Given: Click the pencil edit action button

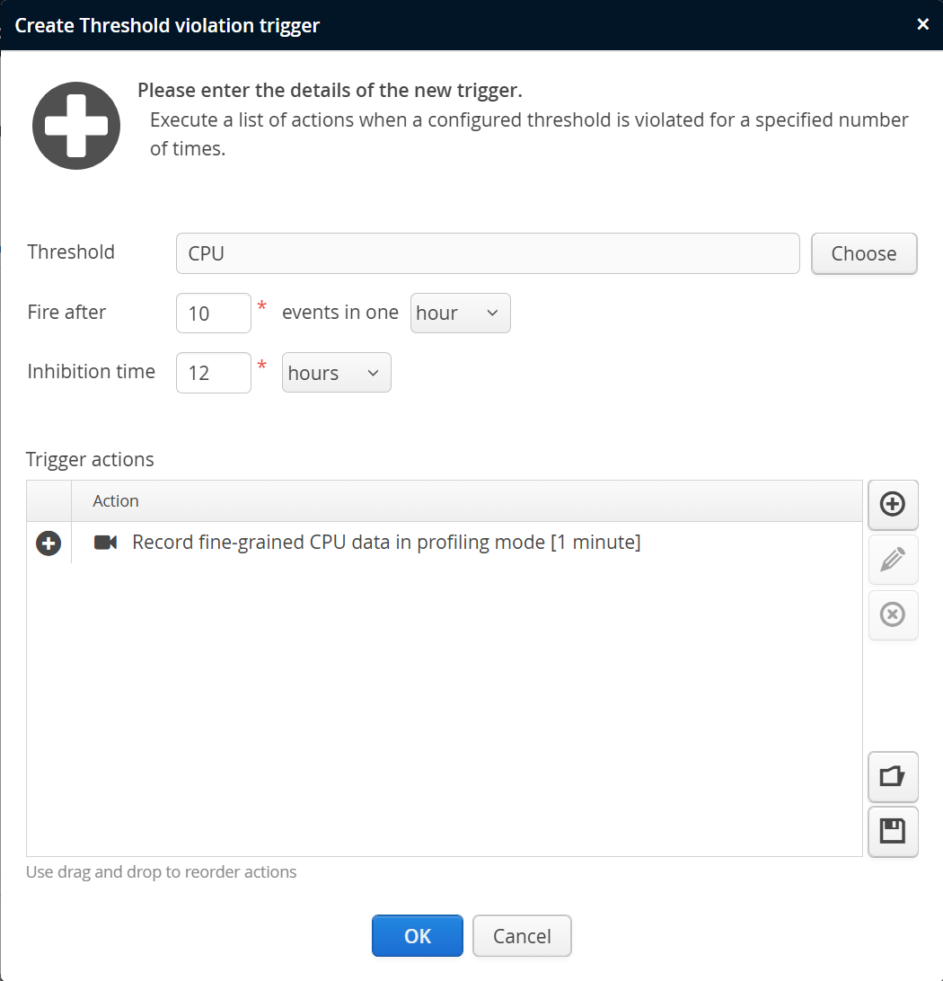Looking at the screenshot, I should tap(892, 560).
